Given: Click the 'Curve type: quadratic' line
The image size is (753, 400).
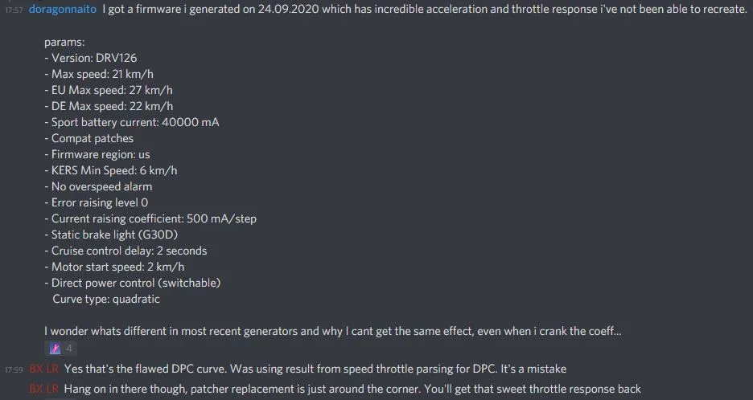Looking at the screenshot, I should click(106, 299).
